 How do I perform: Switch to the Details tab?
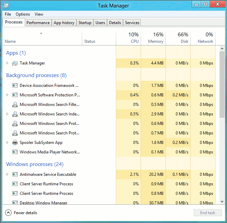tap(115, 23)
